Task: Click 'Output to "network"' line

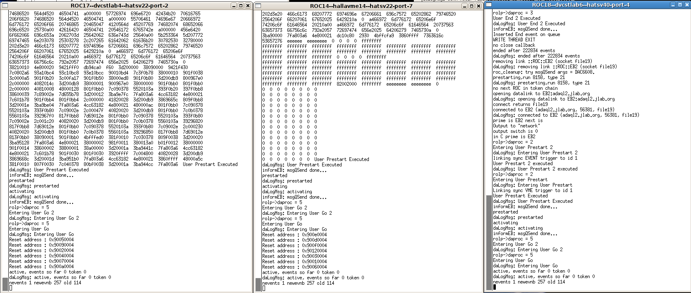Action: (x=516, y=126)
